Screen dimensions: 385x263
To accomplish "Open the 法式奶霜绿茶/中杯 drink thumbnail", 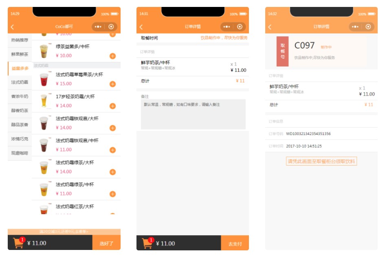I will click(x=44, y=189).
